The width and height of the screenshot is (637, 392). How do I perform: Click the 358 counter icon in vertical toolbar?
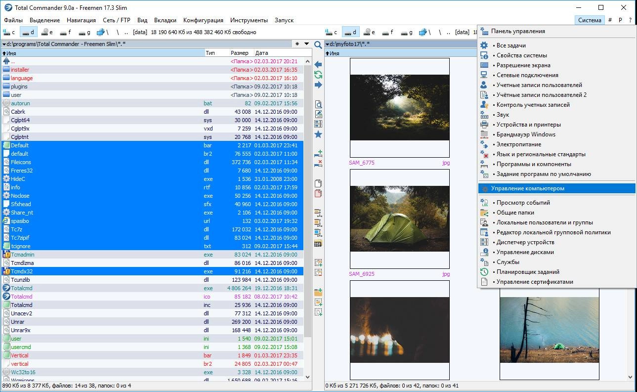tap(318, 243)
